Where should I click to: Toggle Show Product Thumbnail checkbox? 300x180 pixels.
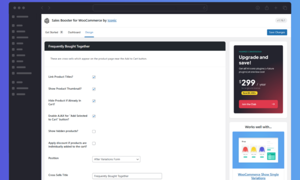[94, 89]
